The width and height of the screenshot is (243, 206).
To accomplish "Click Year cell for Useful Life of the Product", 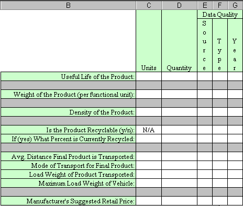I will (235, 76).
